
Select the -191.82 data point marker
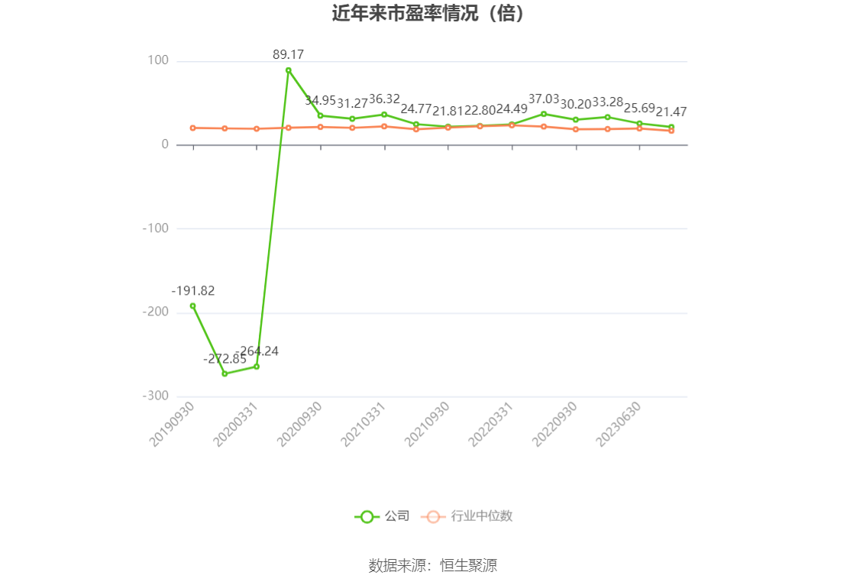point(192,306)
